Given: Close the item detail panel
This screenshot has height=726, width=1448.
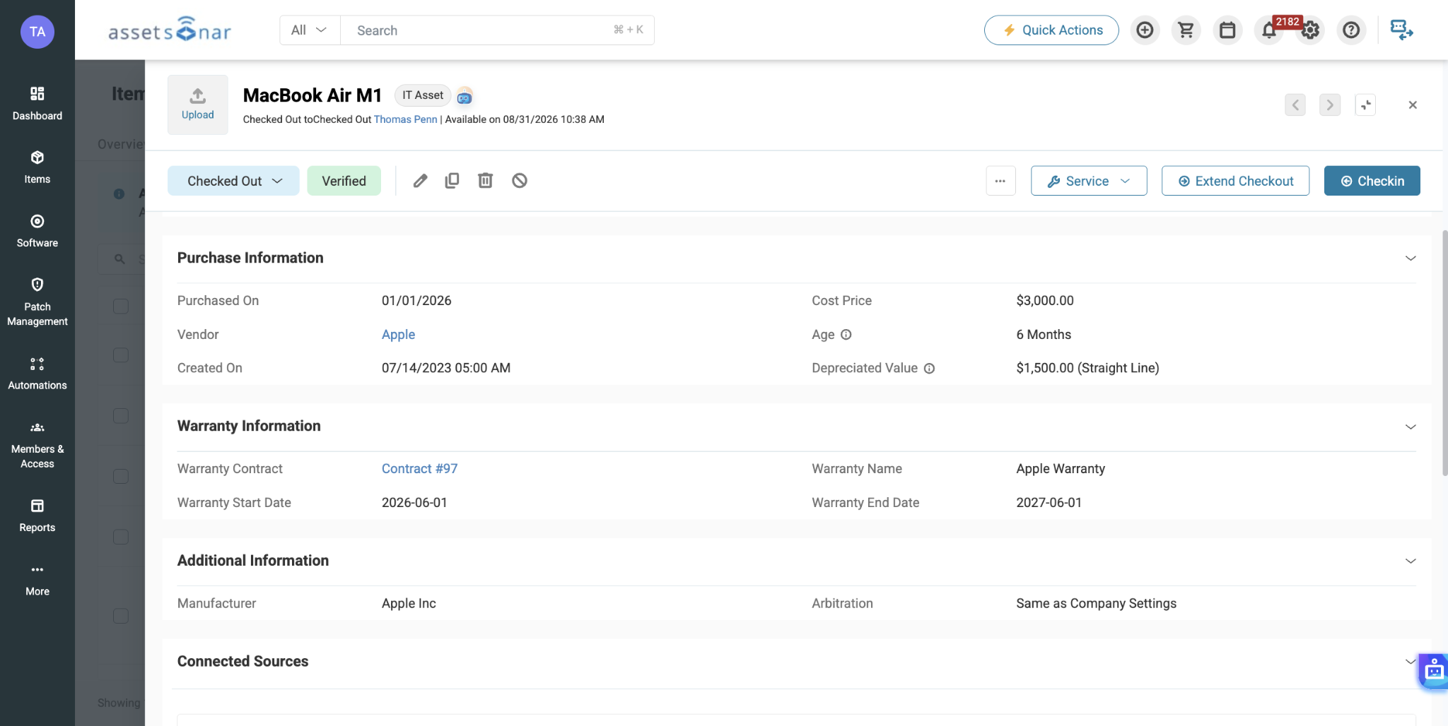Looking at the screenshot, I should (x=1413, y=105).
